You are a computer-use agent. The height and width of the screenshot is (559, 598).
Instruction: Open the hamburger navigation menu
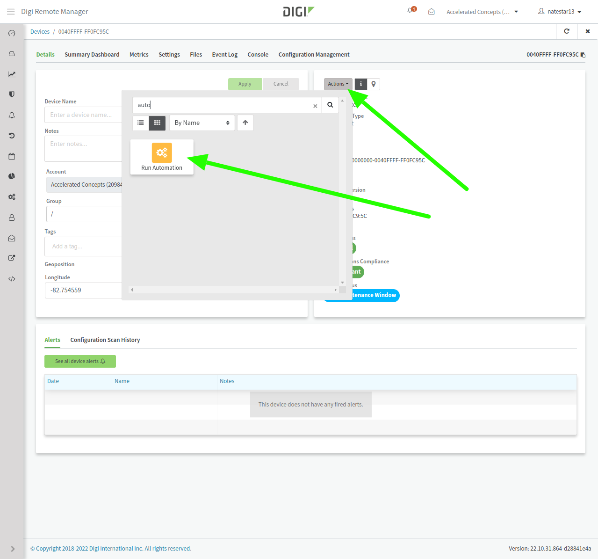point(11,12)
